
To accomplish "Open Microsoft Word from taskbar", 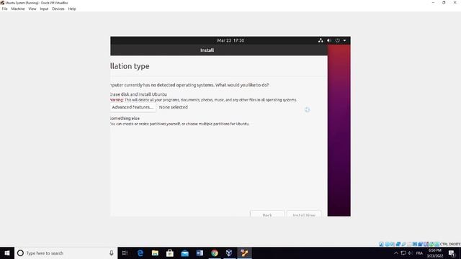I will [200, 253].
